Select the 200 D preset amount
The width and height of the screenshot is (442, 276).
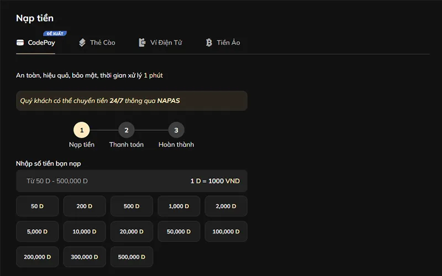[x=85, y=206]
